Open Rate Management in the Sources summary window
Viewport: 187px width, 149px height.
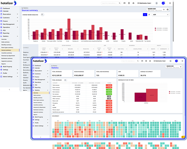pyautogui.click(x=9, y=24)
